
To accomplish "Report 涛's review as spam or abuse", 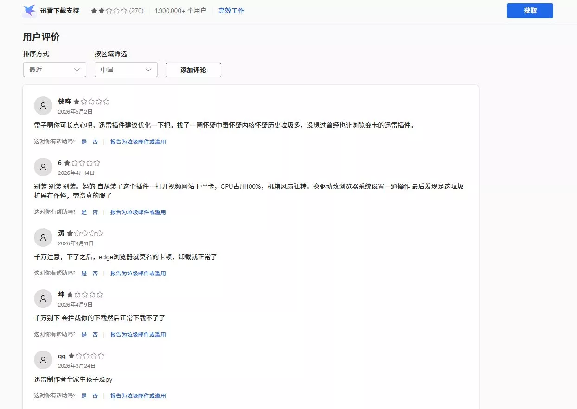I will [138, 274].
